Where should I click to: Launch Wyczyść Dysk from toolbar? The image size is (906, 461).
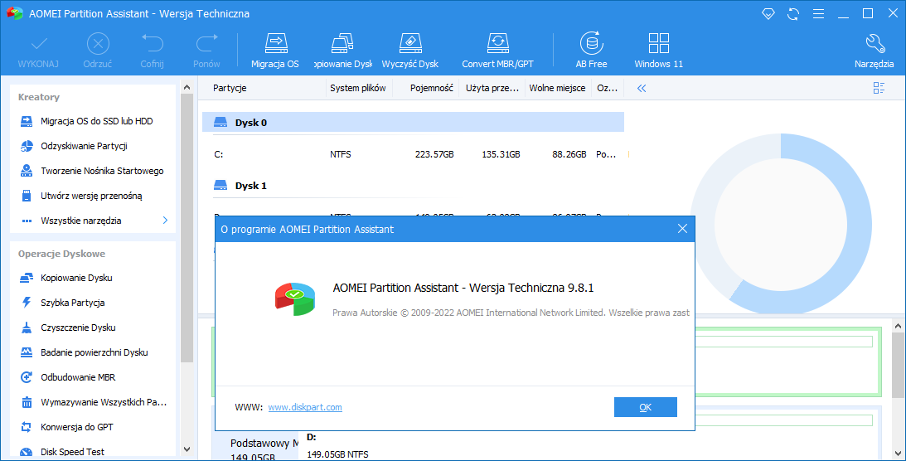[410, 51]
